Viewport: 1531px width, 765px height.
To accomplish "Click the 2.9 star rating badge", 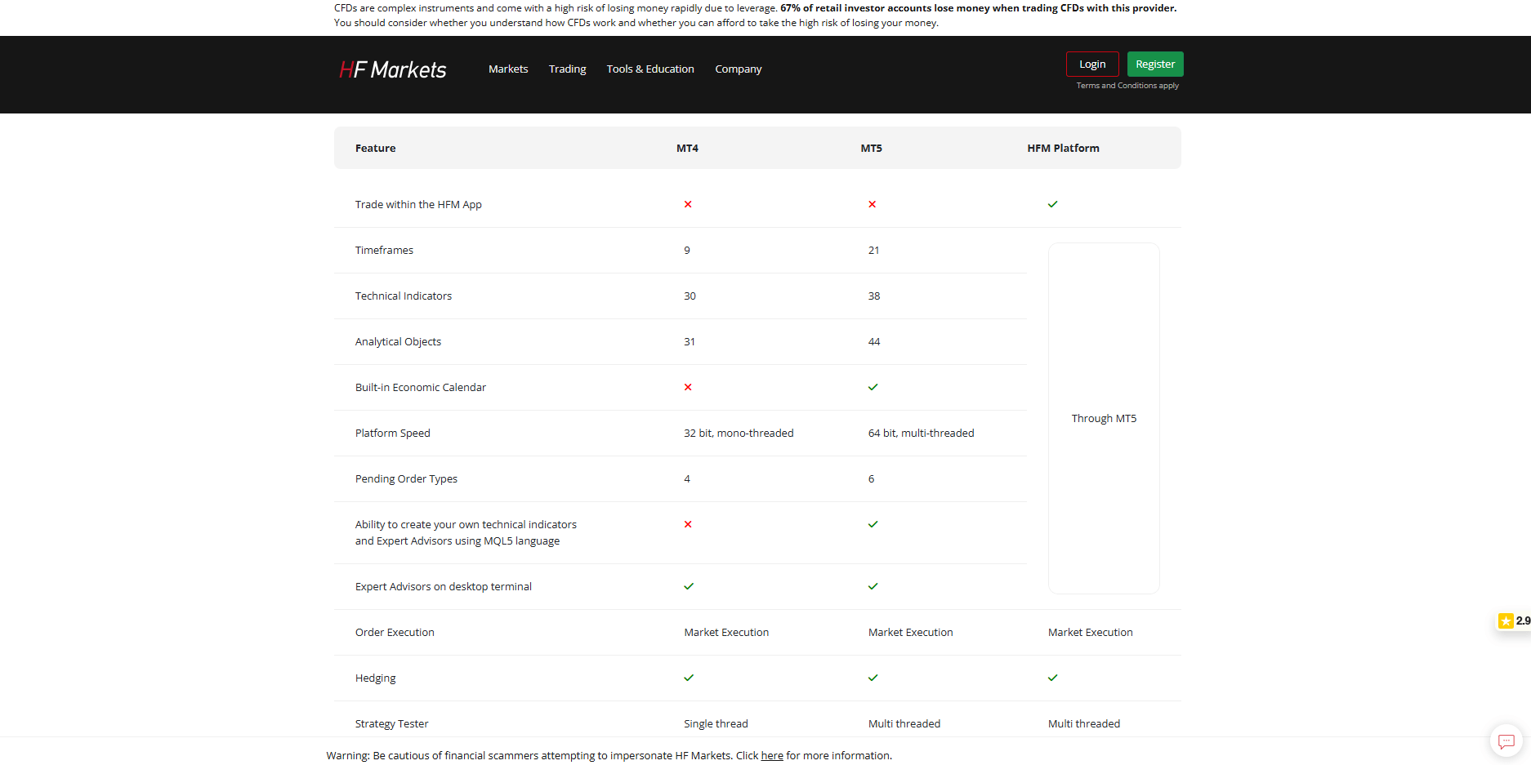I will pyautogui.click(x=1514, y=621).
